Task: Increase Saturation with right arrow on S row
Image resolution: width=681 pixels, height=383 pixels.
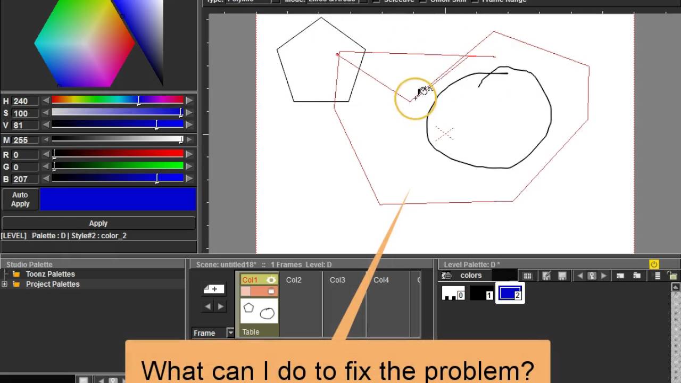Action: coord(189,113)
